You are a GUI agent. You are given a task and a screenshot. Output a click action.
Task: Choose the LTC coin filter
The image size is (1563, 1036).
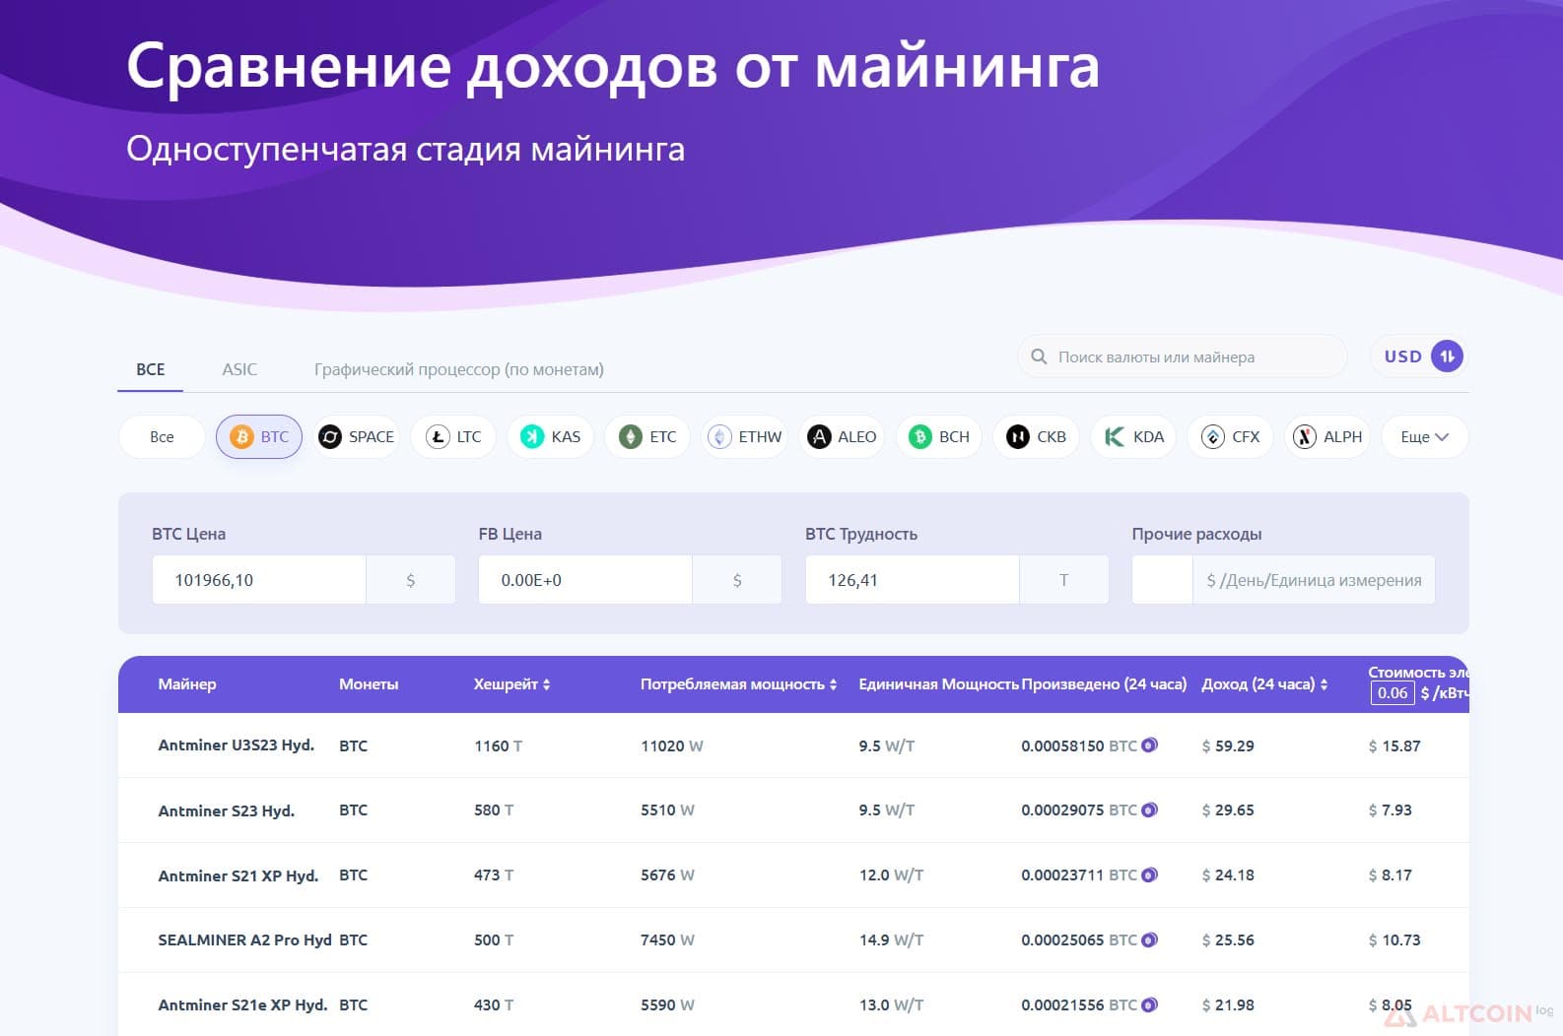[453, 436]
